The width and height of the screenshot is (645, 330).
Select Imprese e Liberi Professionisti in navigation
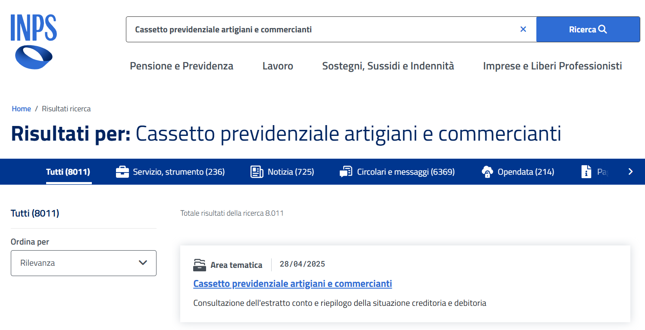coord(552,66)
